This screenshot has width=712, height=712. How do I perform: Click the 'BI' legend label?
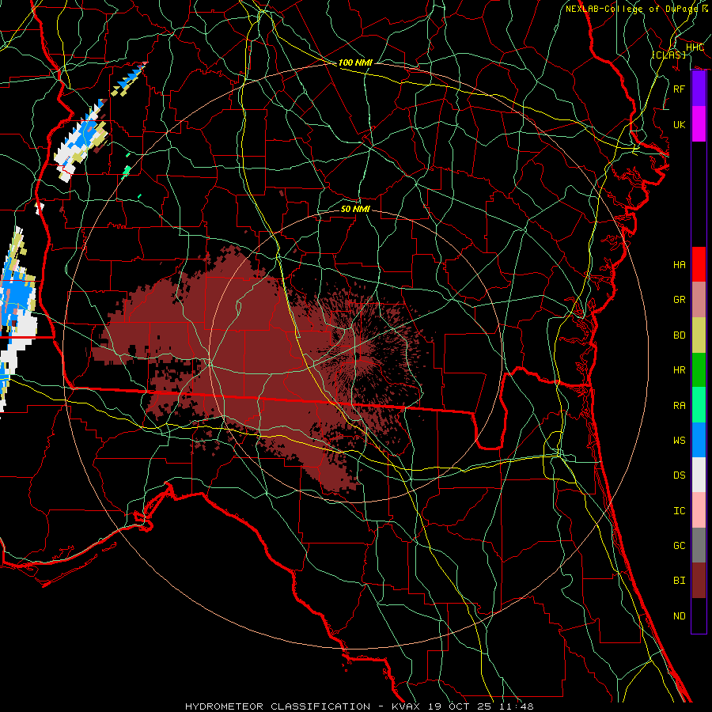click(679, 581)
